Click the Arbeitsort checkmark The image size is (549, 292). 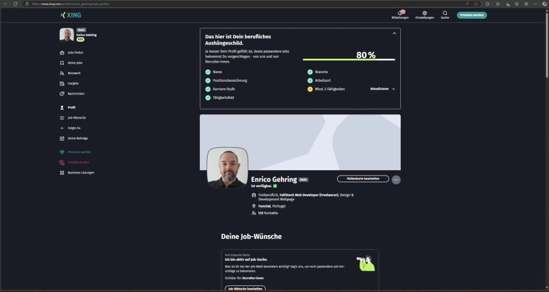click(310, 81)
